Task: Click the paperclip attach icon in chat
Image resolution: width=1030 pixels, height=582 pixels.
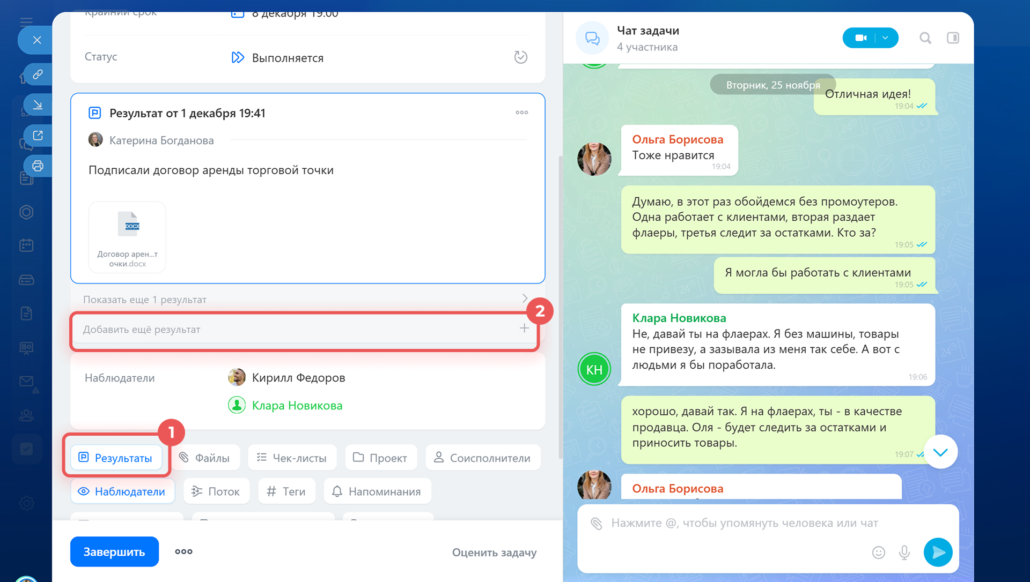Action: (596, 523)
